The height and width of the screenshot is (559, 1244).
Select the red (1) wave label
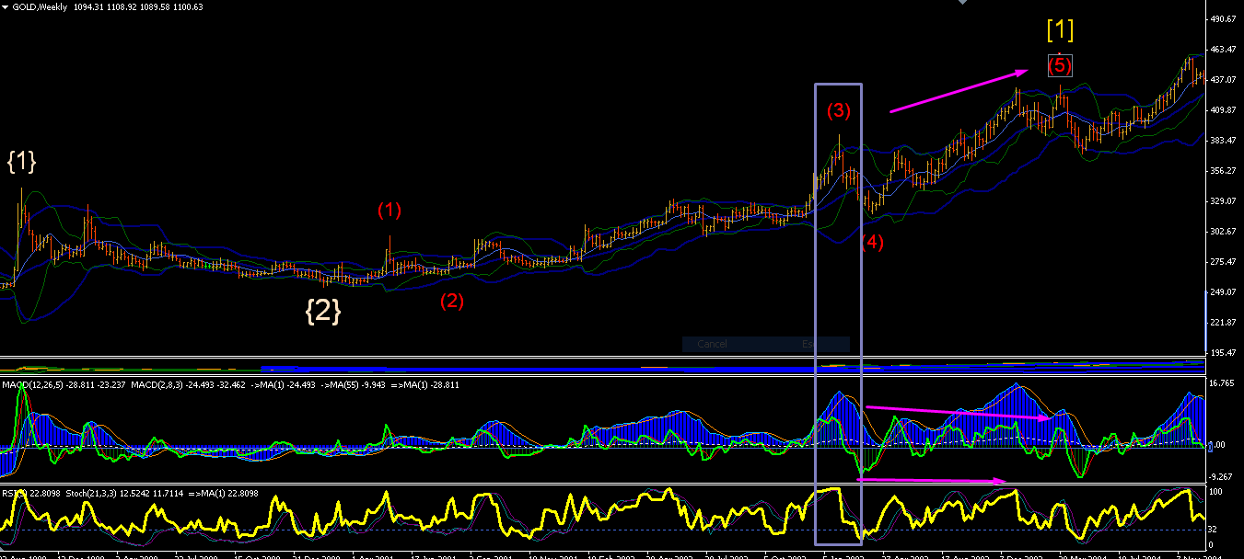[x=389, y=210]
